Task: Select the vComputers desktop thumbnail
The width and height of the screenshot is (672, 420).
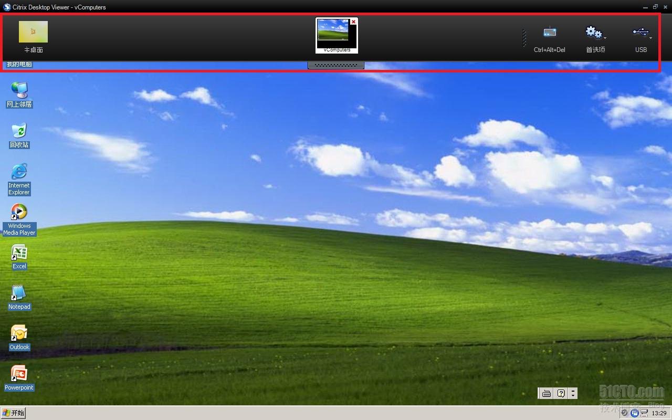Action: pyautogui.click(x=336, y=35)
